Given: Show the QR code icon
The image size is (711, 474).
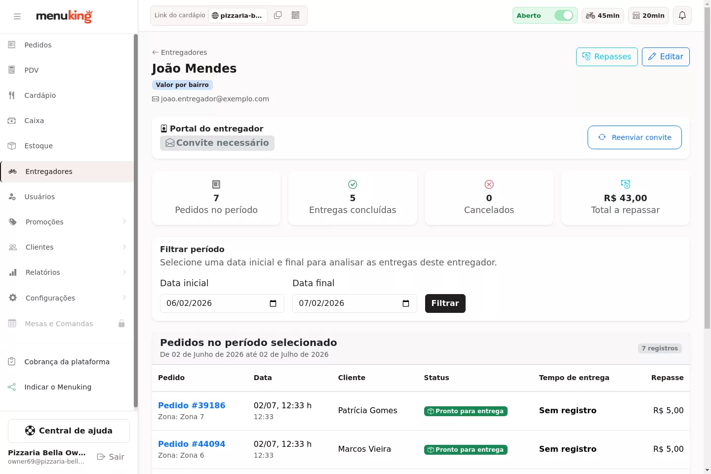Looking at the screenshot, I should point(296,15).
